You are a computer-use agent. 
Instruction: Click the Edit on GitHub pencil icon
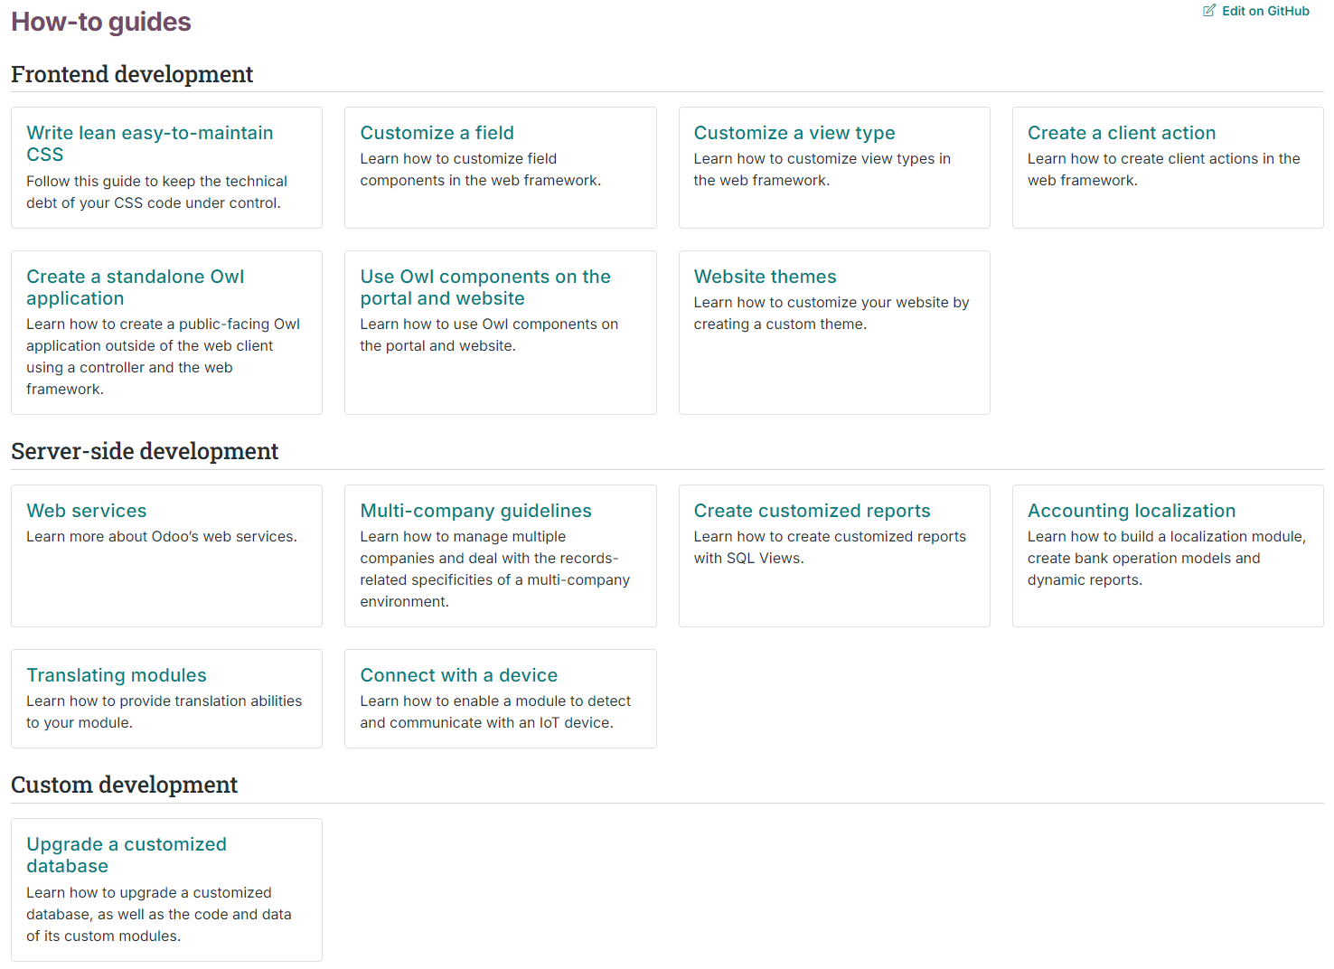(x=1209, y=11)
